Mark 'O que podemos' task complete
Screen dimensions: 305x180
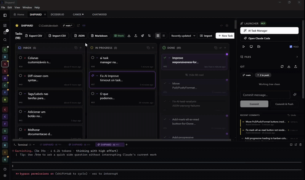[x=93, y=93]
